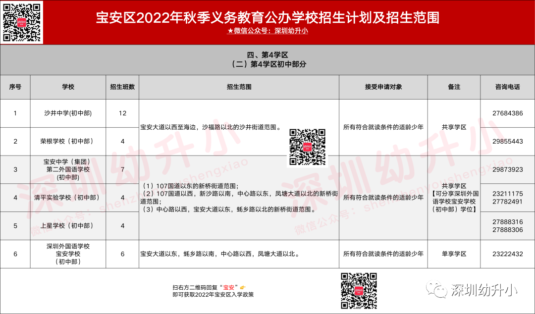This screenshot has height=314, width=535.
Task: Click the note 可分享深圳外国语学校宝安学校学位
Action: tap(454, 202)
